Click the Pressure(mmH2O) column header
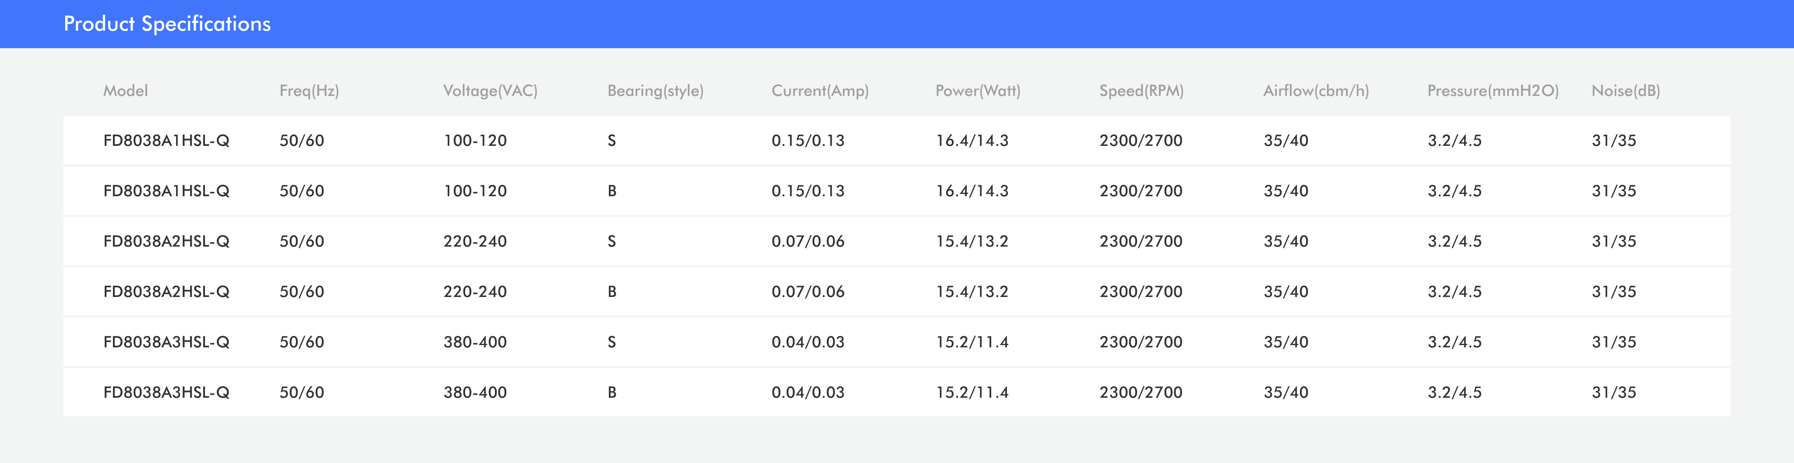This screenshot has width=1794, height=463. [1493, 91]
